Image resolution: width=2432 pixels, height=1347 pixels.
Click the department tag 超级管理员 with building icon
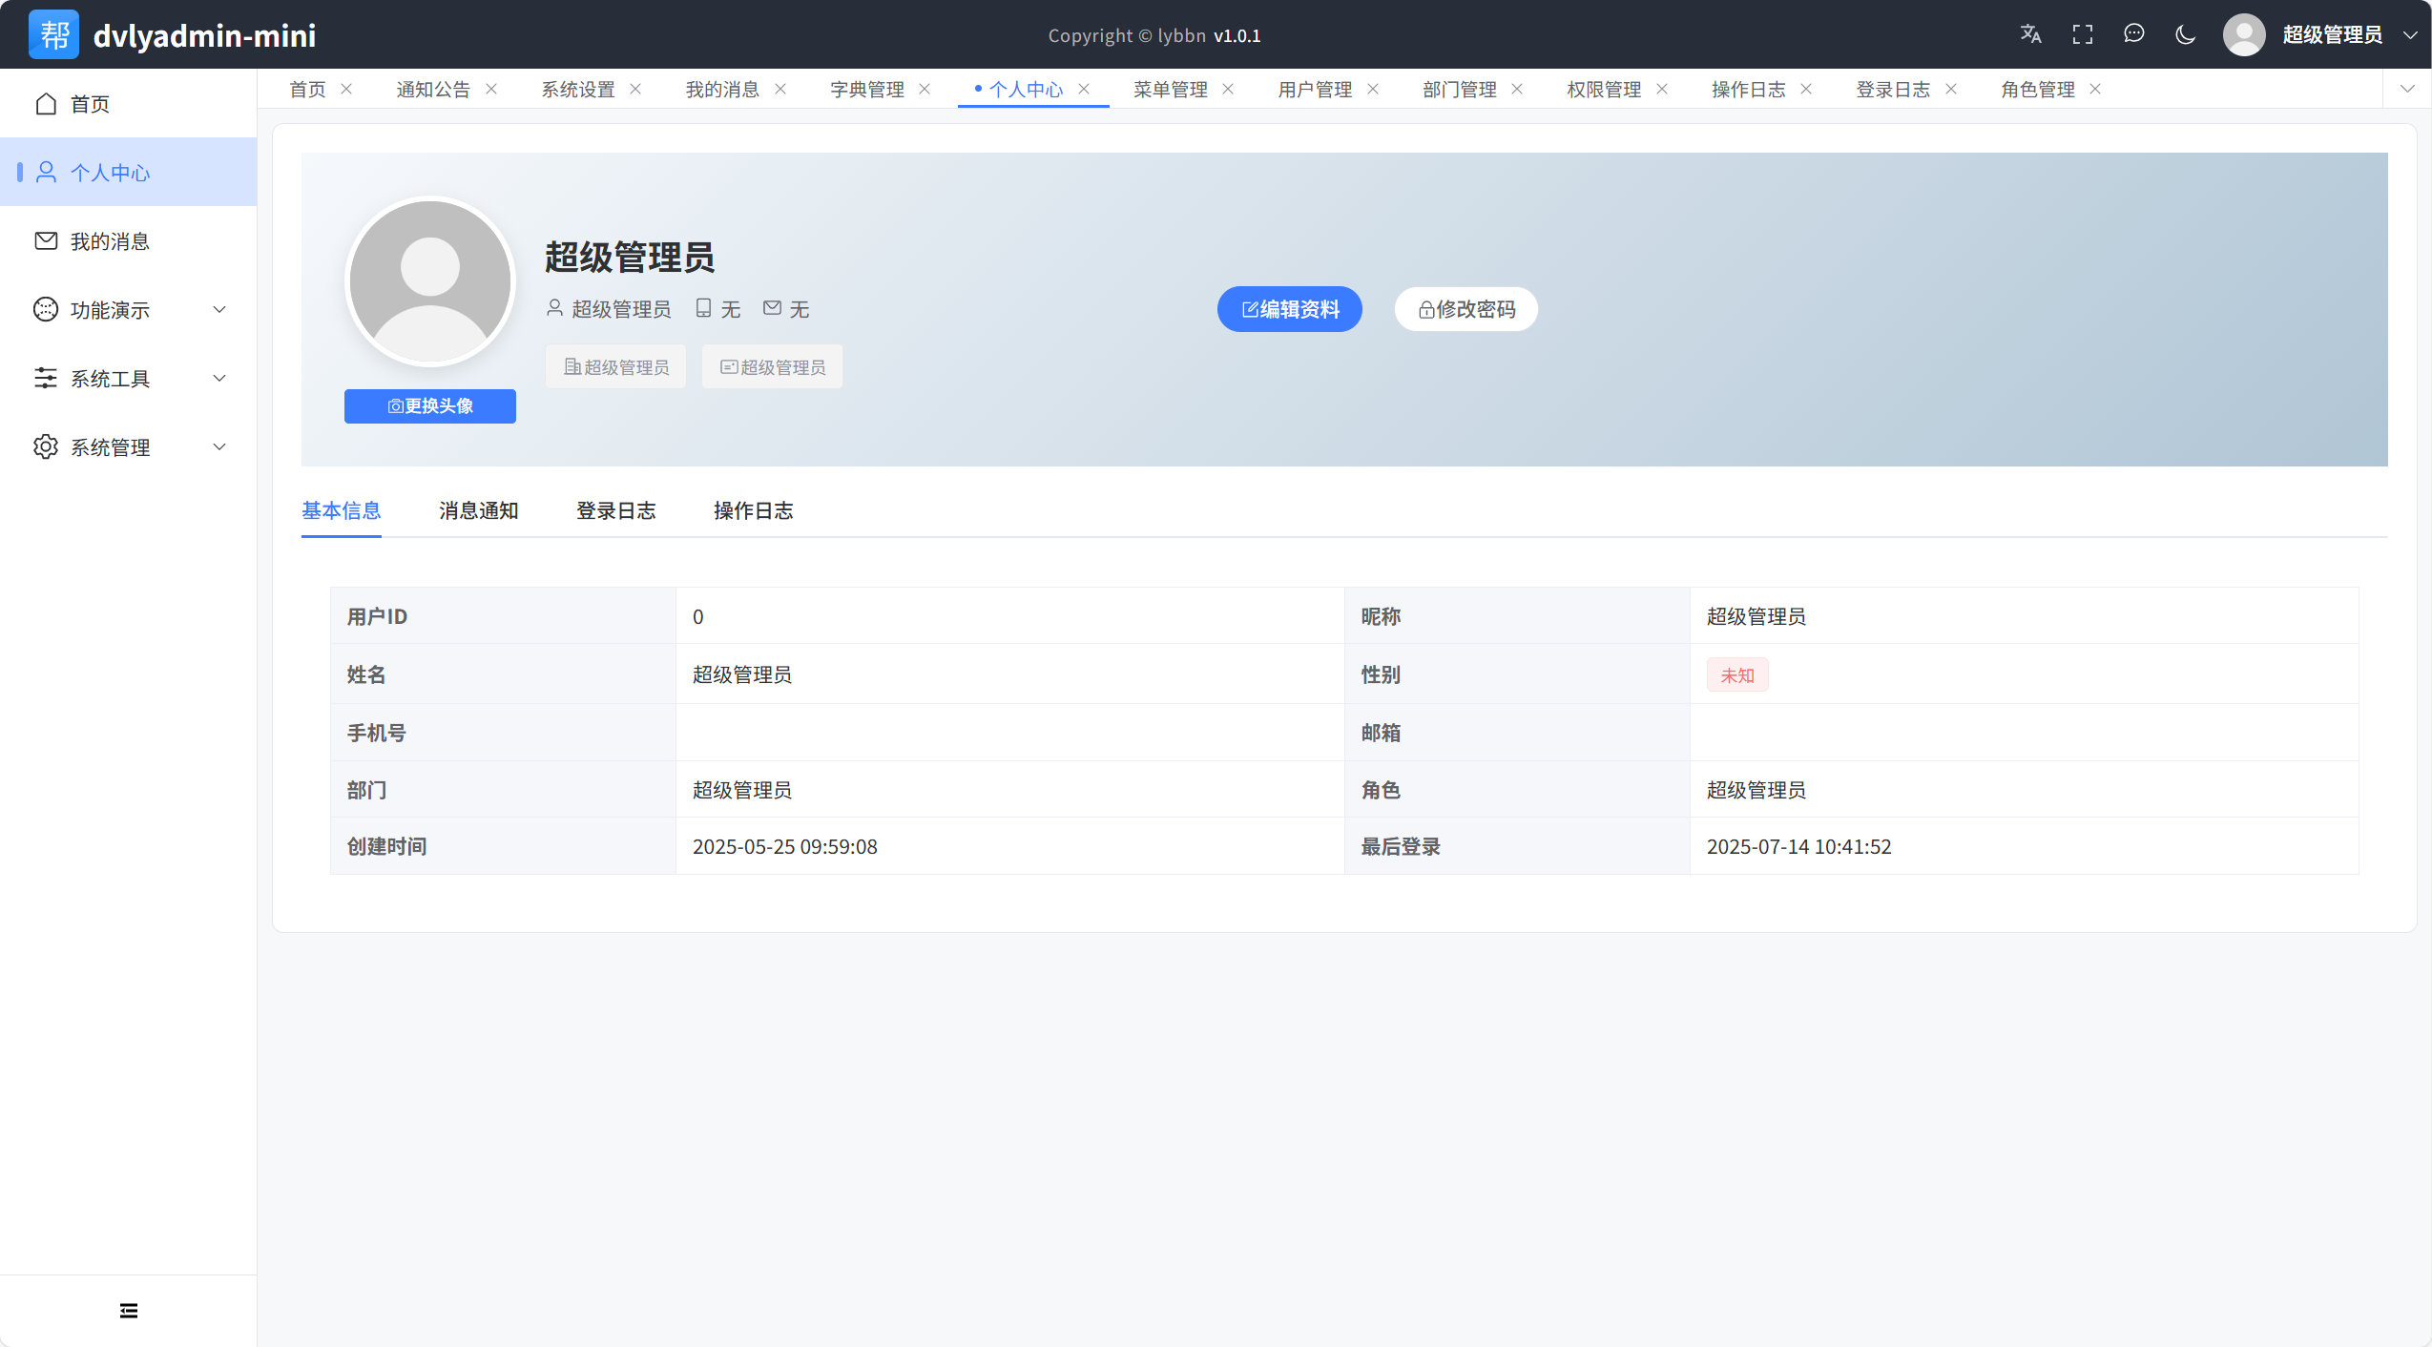(x=615, y=367)
